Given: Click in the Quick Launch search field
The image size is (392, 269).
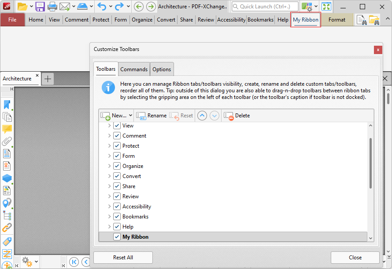Looking at the screenshot, I should [265, 7].
